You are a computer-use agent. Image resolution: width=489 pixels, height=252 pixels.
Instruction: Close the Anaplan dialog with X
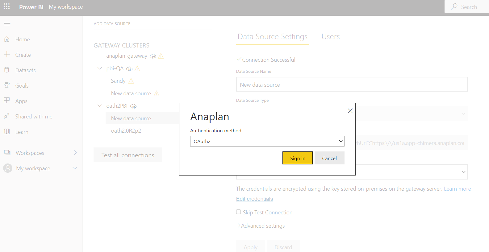click(350, 111)
